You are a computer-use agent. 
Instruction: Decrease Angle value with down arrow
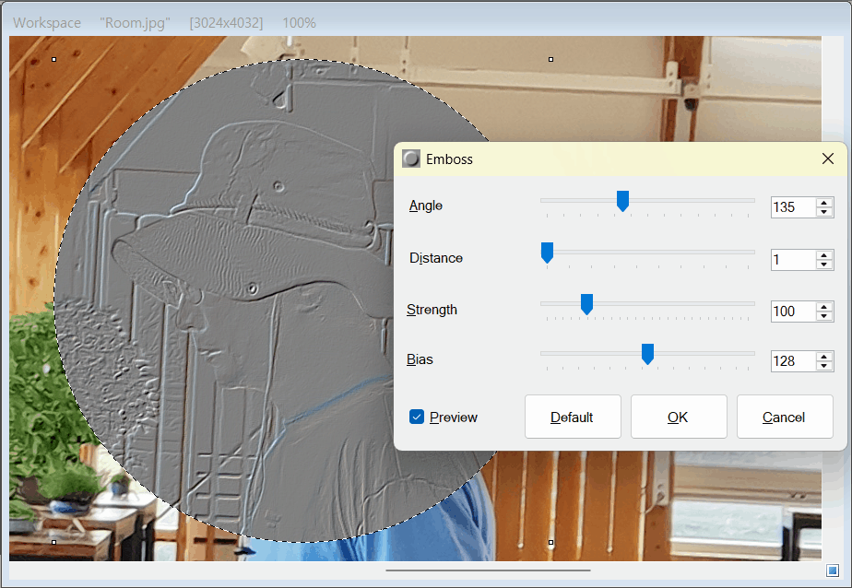click(x=824, y=212)
